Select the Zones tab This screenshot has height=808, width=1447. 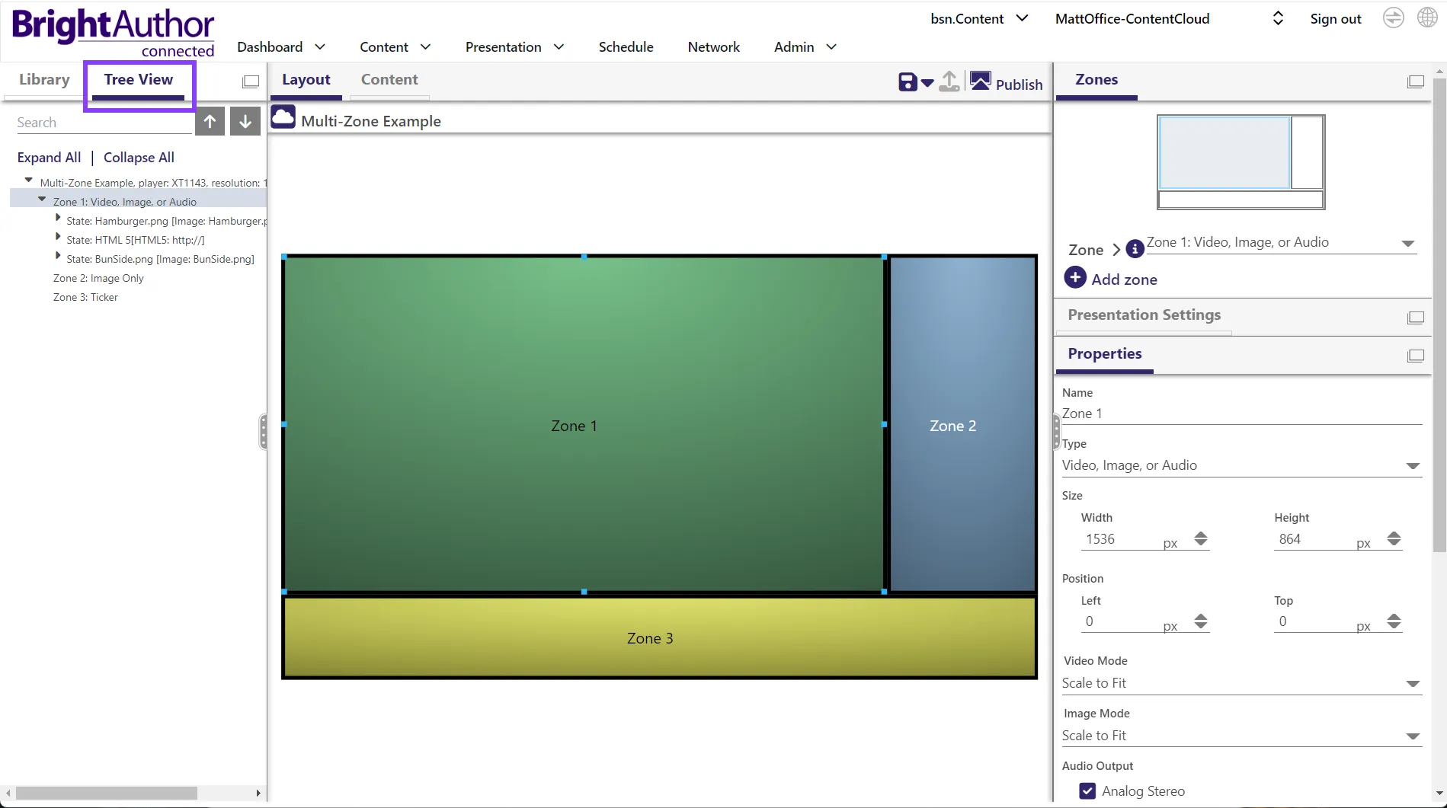[x=1096, y=79]
